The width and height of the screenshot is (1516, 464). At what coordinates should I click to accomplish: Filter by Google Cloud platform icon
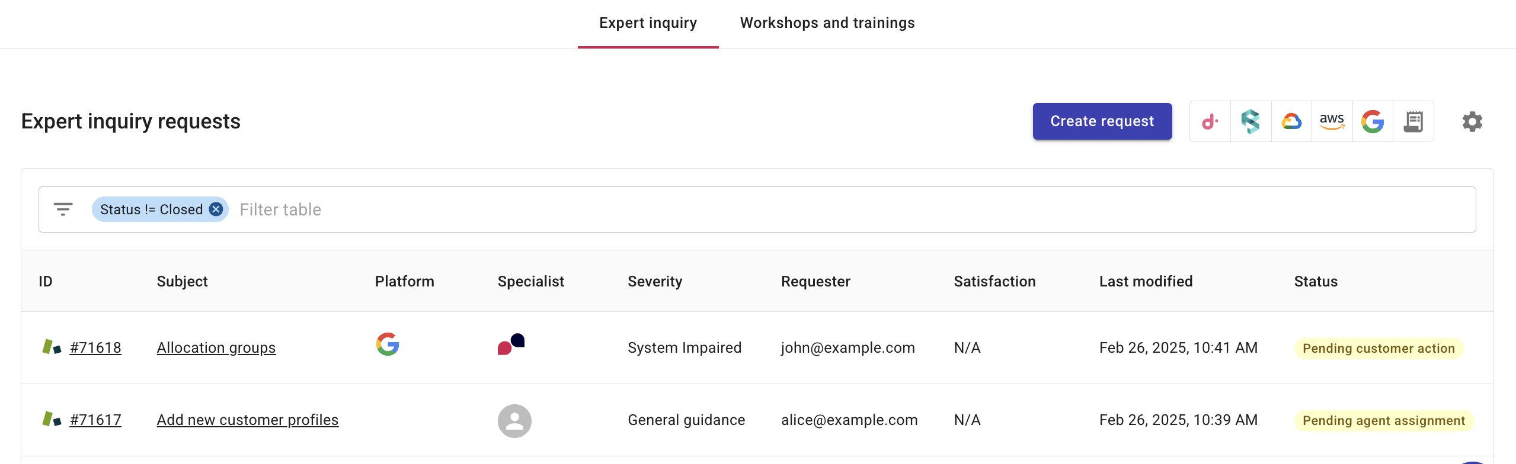click(1291, 121)
